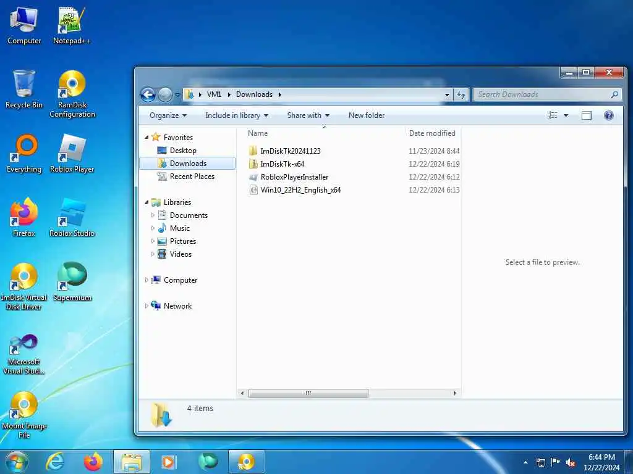The width and height of the screenshot is (633, 474).
Task: Select the Notepad++ desktop shortcut
Action: coord(72,25)
